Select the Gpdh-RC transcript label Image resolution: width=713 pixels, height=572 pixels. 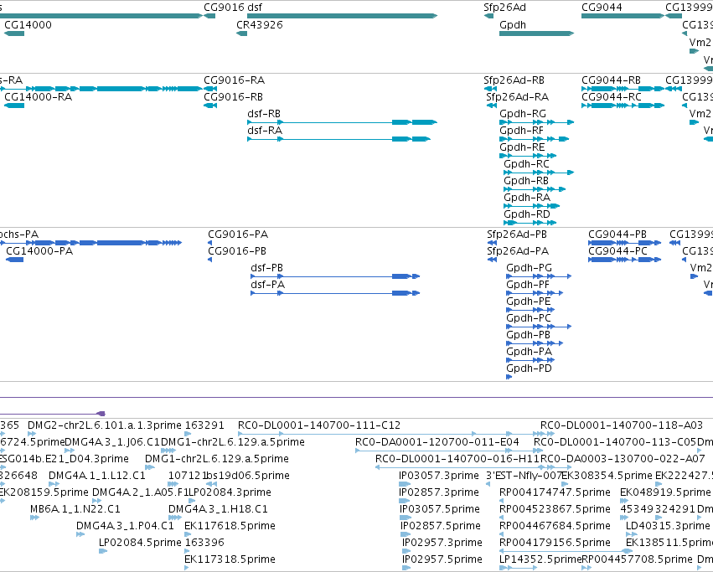pyautogui.click(x=526, y=164)
